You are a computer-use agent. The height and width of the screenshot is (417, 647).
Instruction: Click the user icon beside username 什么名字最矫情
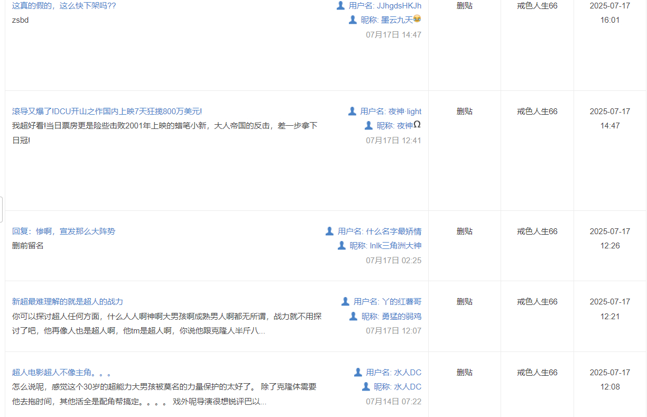point(329,231)
